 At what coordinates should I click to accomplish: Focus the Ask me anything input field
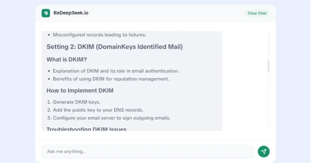[148, 151]
